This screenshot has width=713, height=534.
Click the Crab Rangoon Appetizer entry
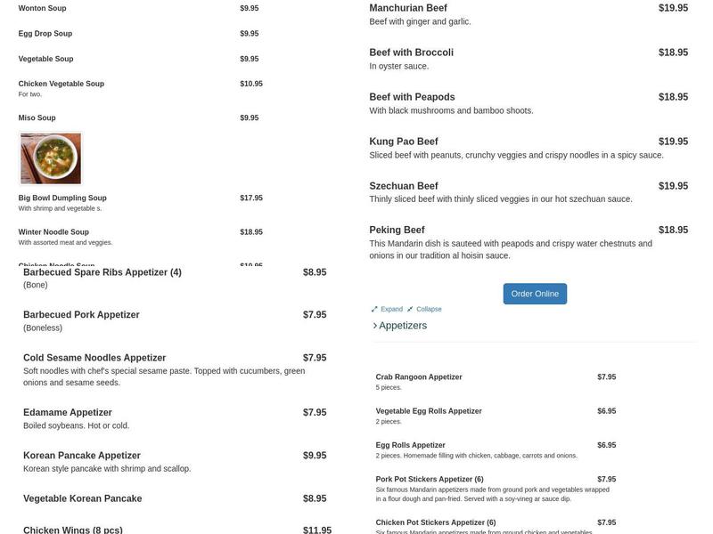[417, 376]
